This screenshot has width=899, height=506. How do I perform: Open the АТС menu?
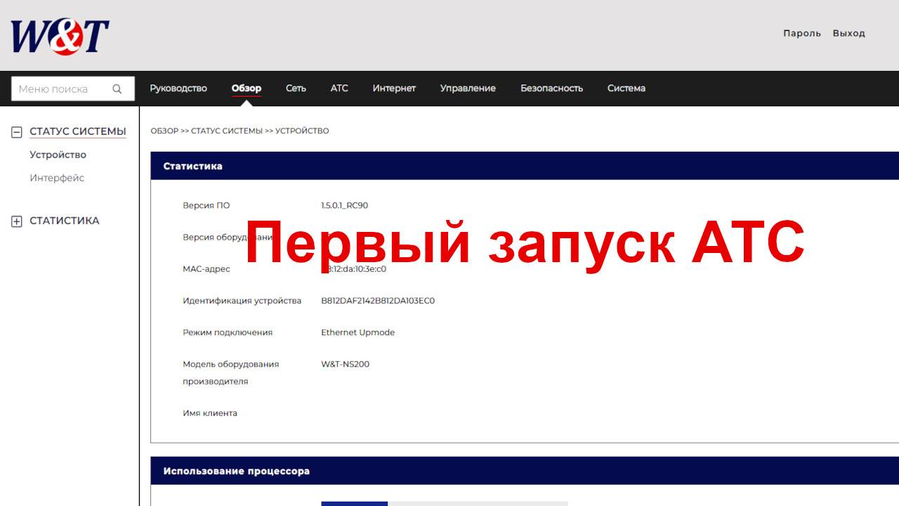pyautogui.click(x=339, y=89)
